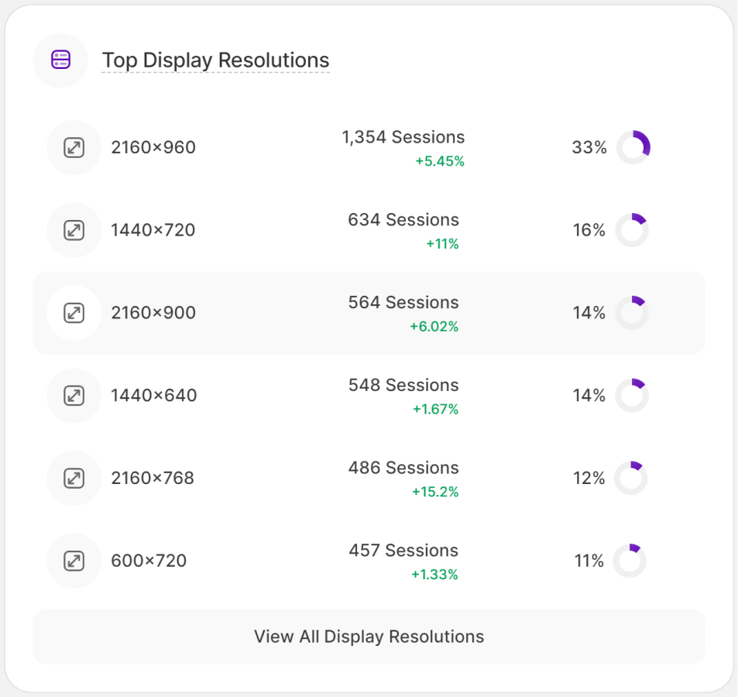Open the Top Display Resolutions title link
The width and height of the screenshot is (738, 697).
[x=215, y=60]
